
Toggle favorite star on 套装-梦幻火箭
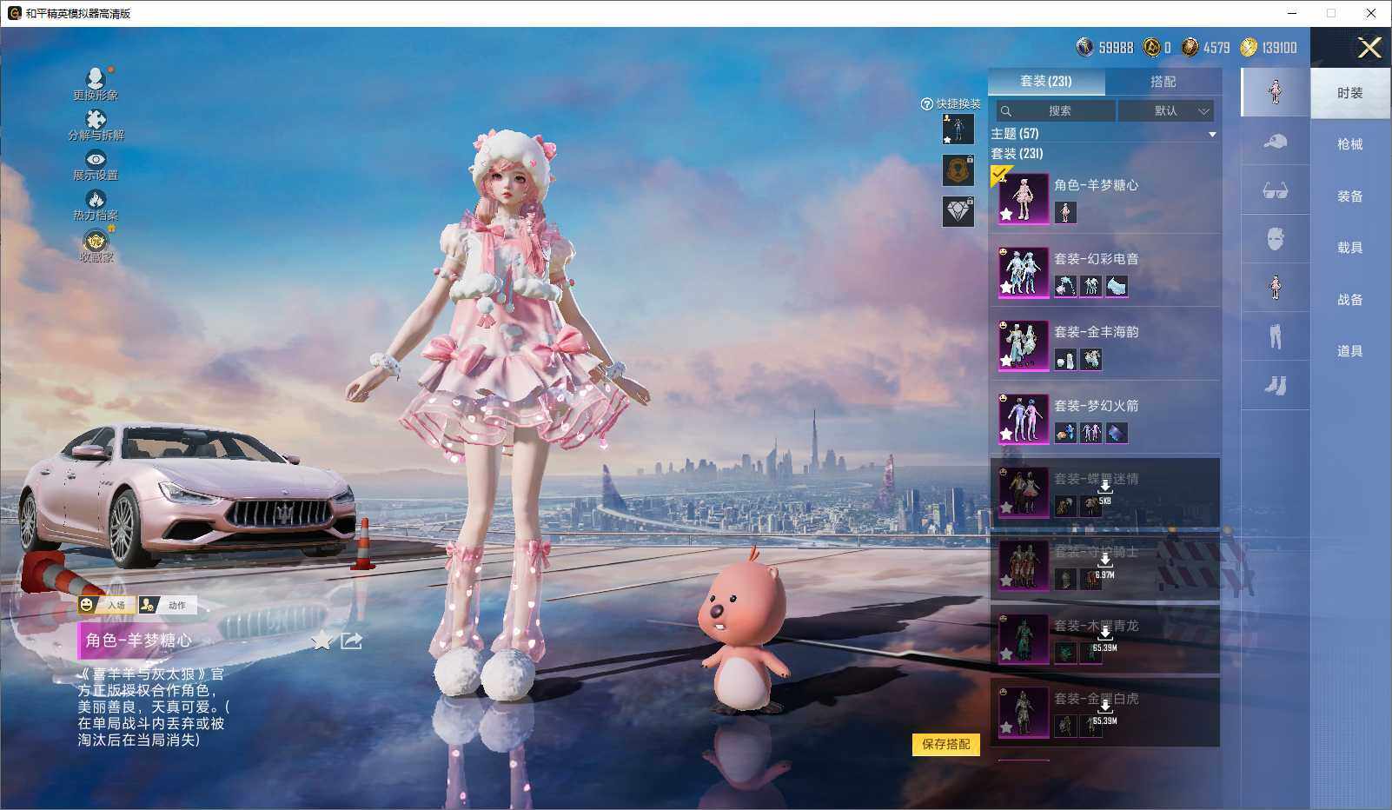pos(1006,435)
